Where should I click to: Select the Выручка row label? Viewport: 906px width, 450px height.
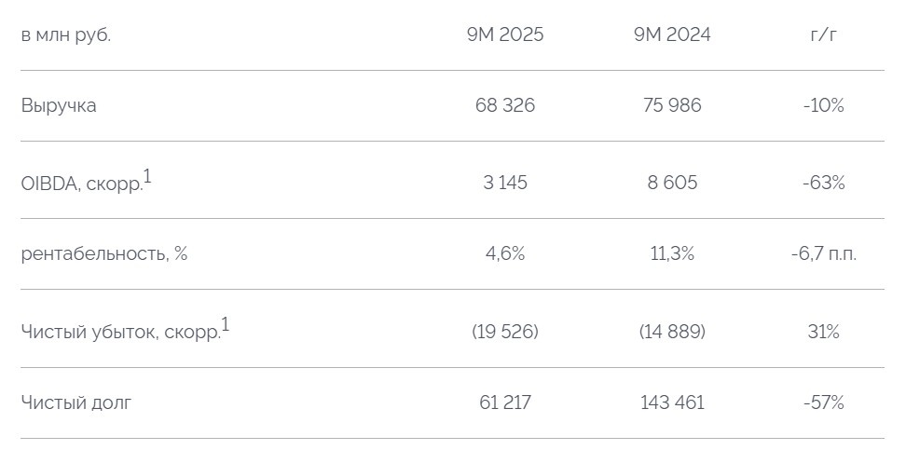point(59,105)
